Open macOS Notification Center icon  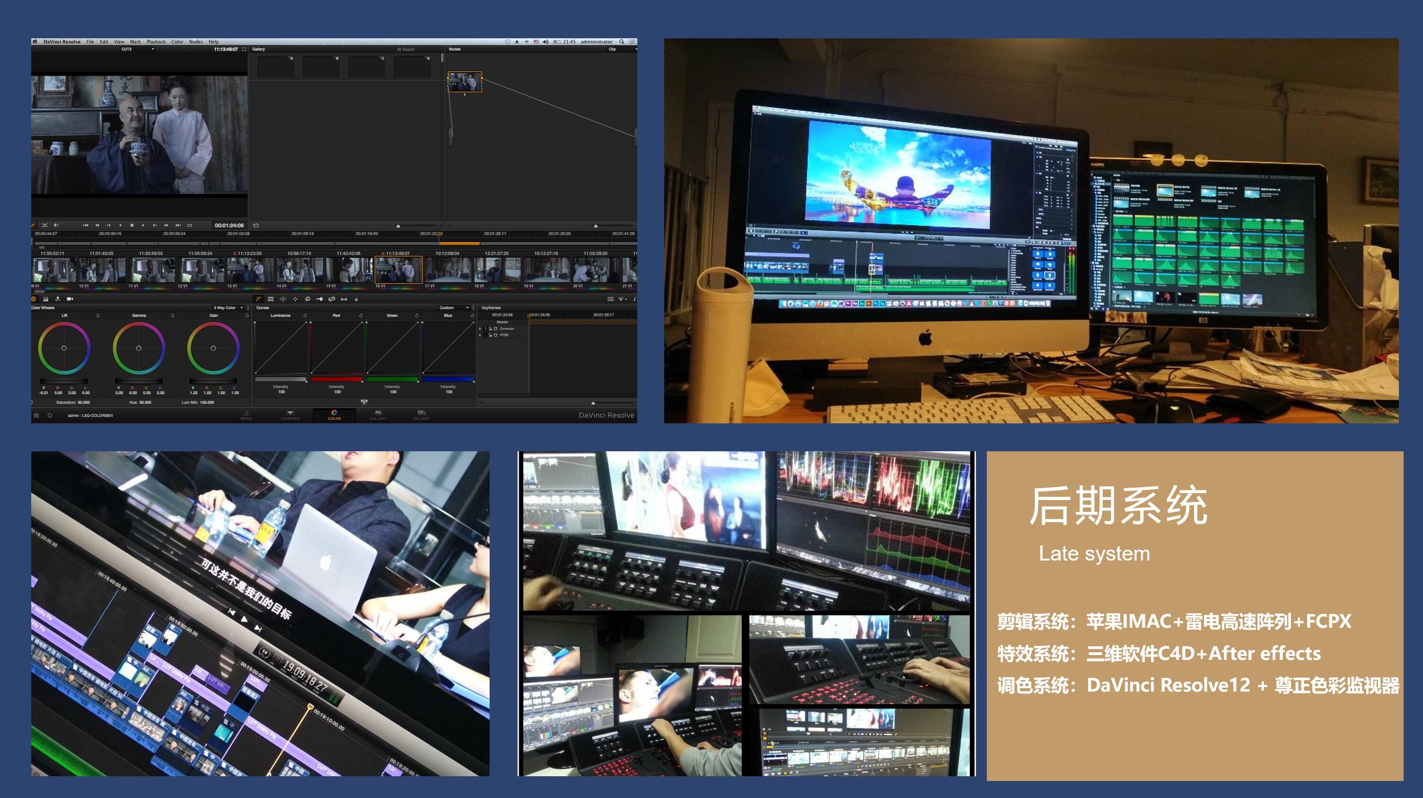point(632,42)
